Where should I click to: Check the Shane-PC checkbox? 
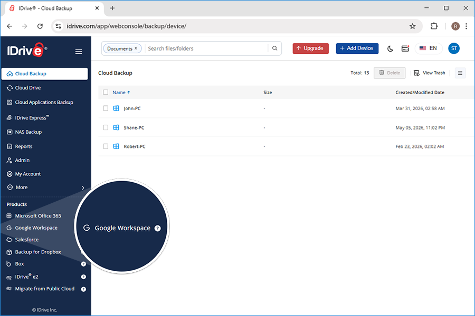pos(106,127)
